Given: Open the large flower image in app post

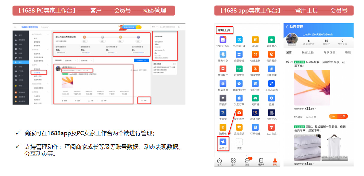Looking at the screenshot, I should [x=312, y=88].
